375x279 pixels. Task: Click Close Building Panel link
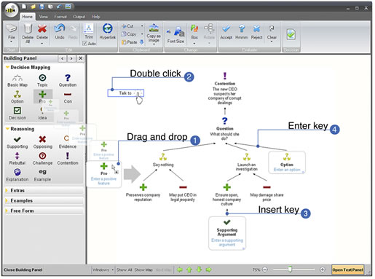click(x=23, y=270)
